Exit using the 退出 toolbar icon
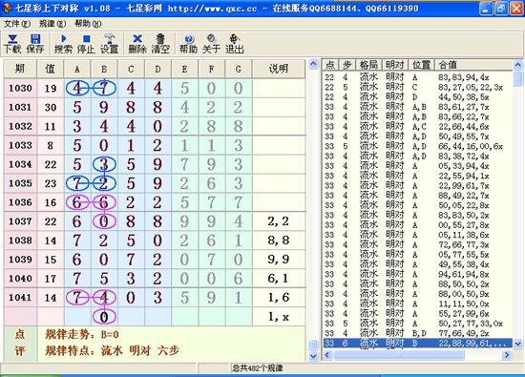The image size is (525, 377). [x=235, y=44]
